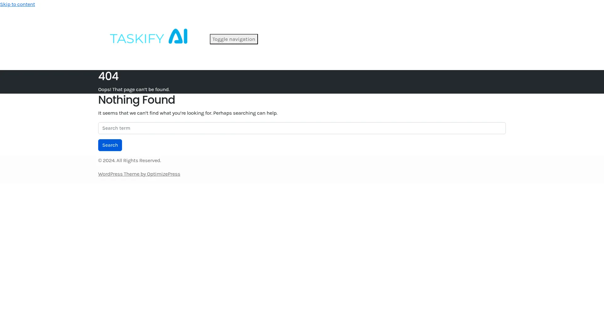Click "Perhaps searching can help." sentence
The image size is (604, 312).
(x=245, y=113)
